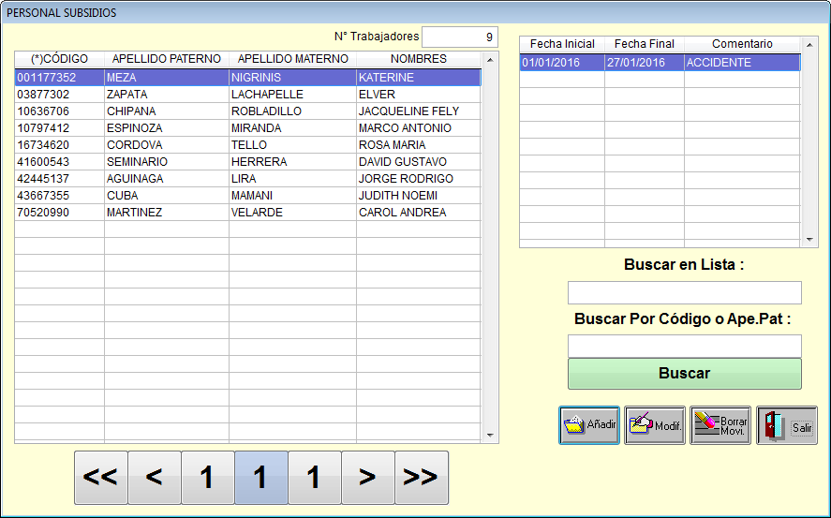831x518 pixels.
Task: Go to next page with > button
Action: pyautogui.click(x=367, y=478)
